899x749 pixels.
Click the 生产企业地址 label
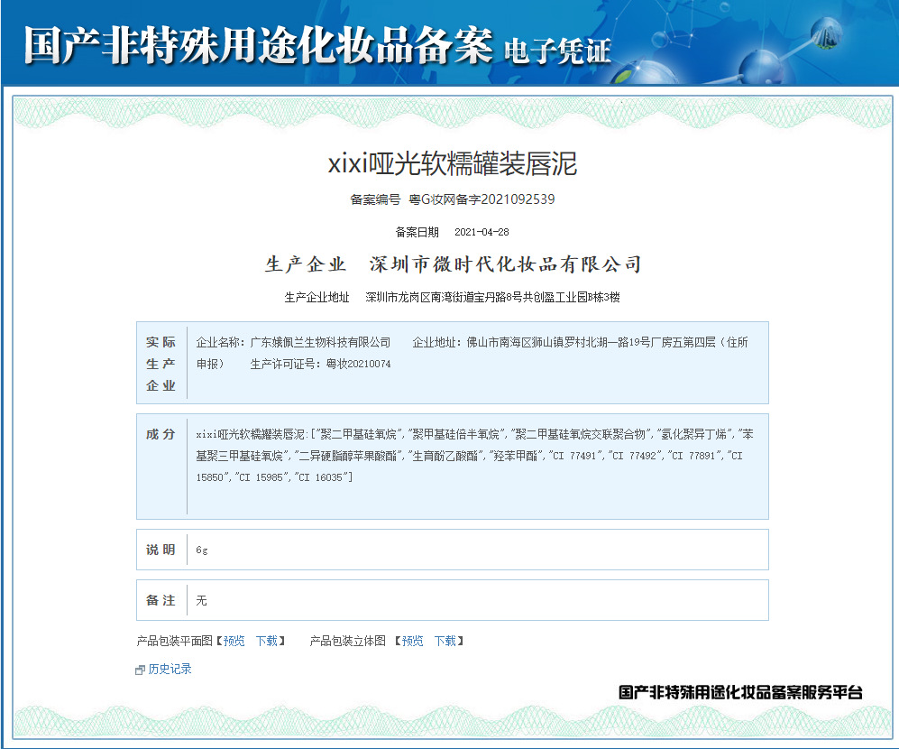tap(317, 297)
